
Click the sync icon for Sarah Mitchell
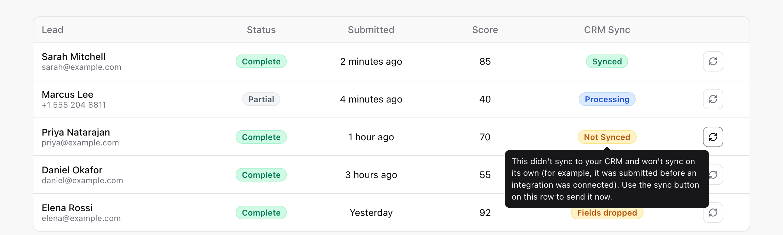(713, 61)
